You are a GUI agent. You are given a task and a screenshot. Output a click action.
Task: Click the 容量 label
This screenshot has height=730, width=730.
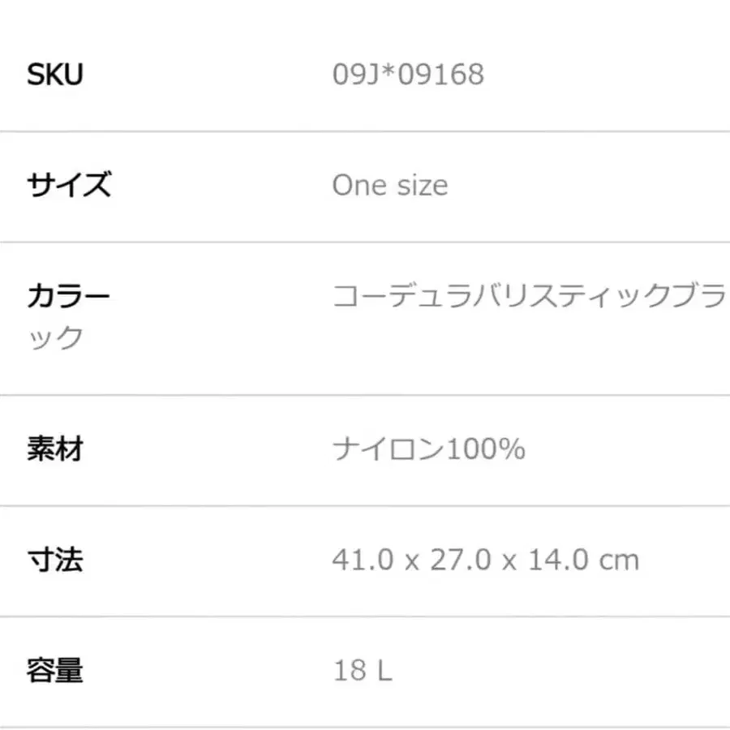pyautogui.click(x=55, y=671)
